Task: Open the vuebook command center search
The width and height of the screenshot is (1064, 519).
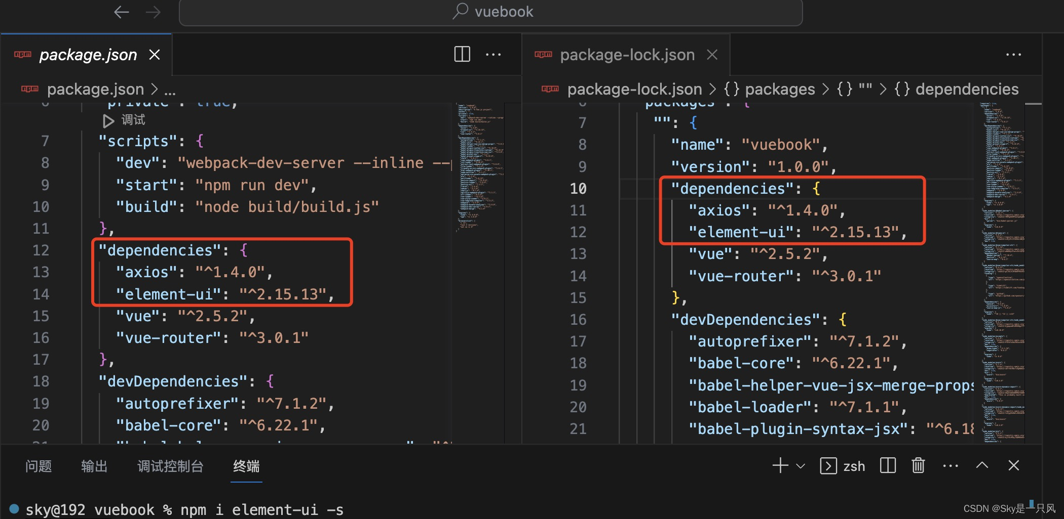Action: tap(490, 12)
